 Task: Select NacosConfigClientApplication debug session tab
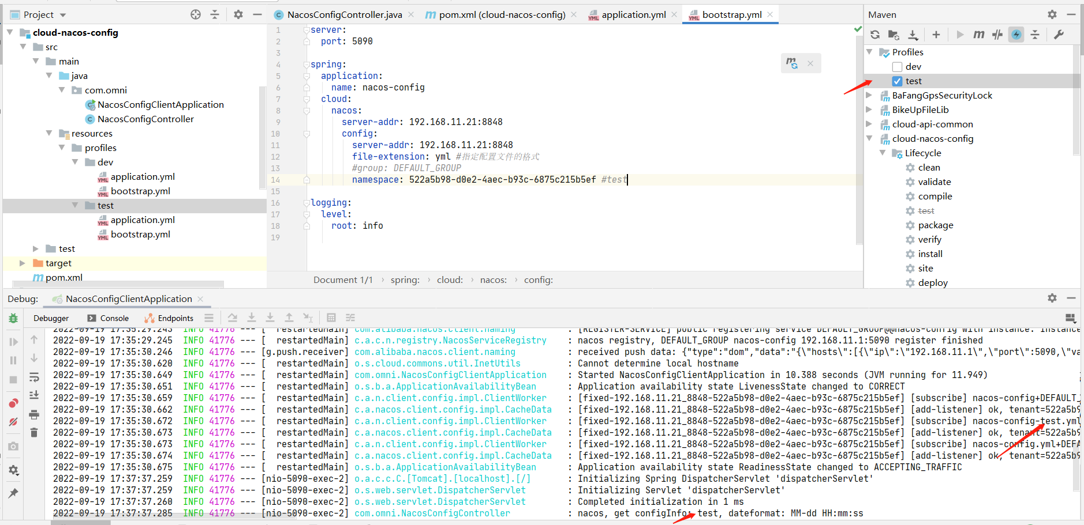coord(128,299)
